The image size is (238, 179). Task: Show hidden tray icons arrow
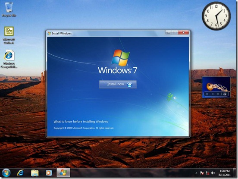pyautogui.click(x=196, y=173)
